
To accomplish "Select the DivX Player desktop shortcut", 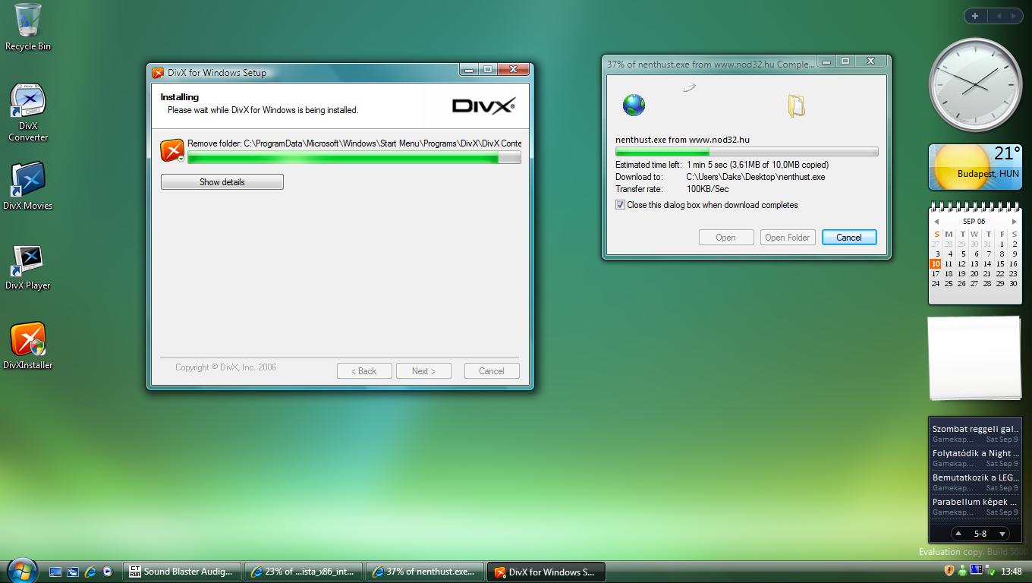I will coord(28,267).
